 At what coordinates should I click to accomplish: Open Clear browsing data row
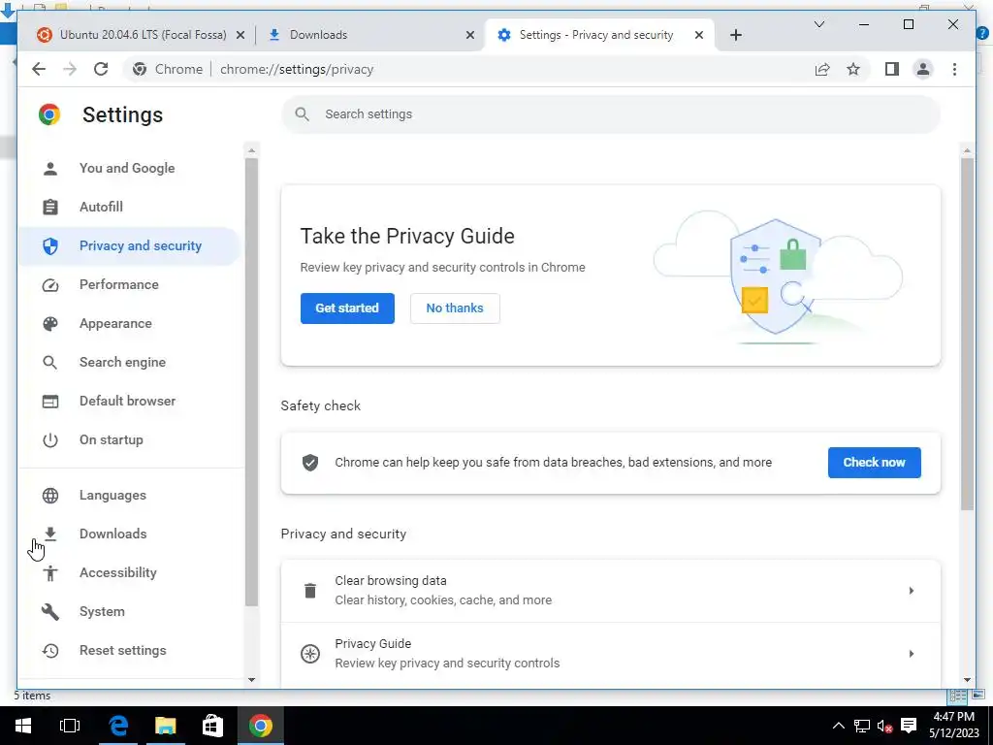point(611,591)
